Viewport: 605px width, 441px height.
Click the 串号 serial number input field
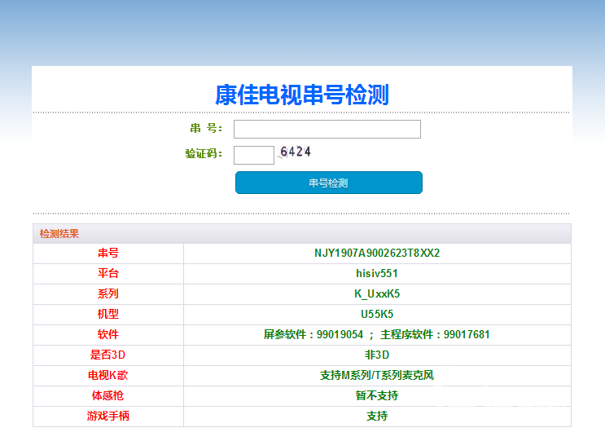pos(327,129)
